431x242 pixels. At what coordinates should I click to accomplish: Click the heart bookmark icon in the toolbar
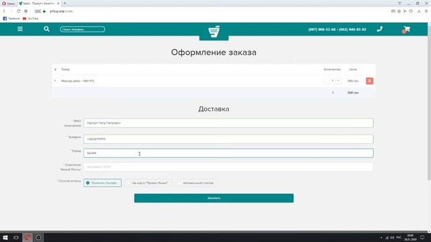411,11
